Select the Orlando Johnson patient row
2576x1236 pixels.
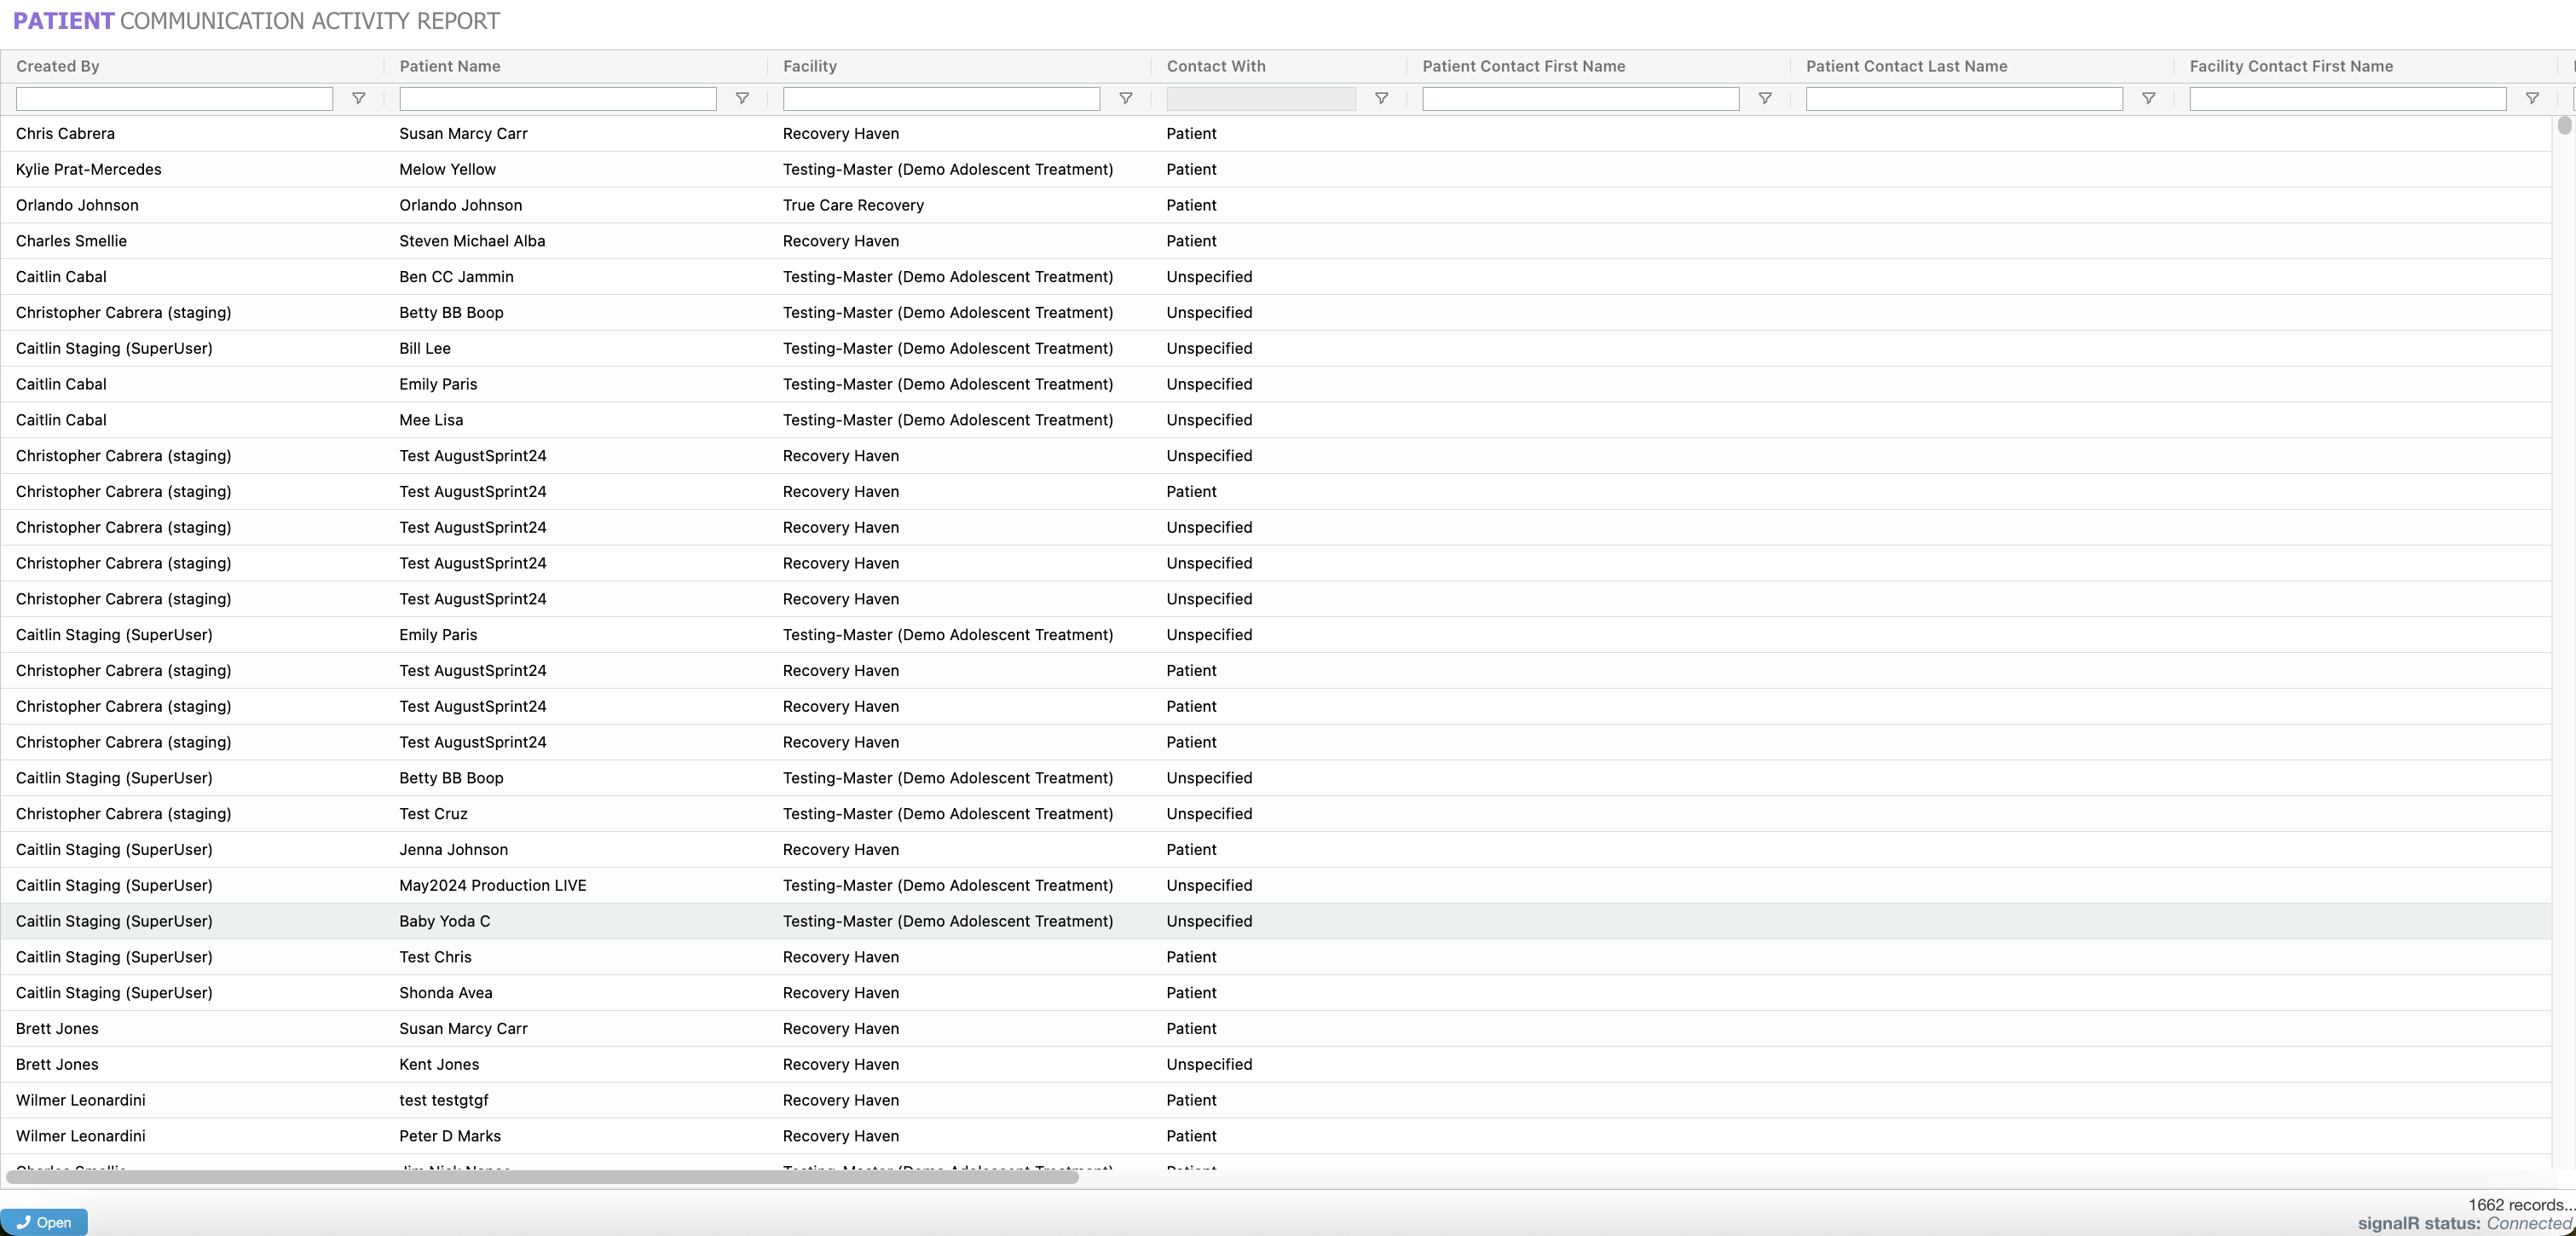click(x=460, y=205)
